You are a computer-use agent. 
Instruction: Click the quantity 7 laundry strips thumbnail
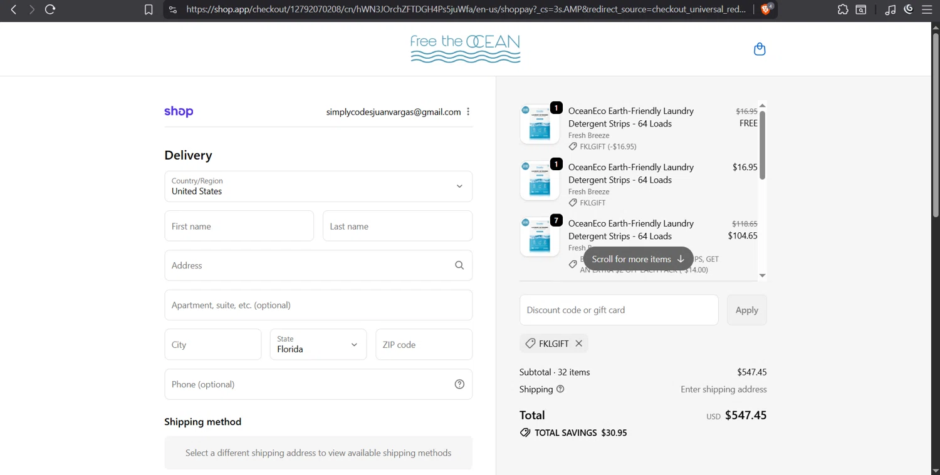pyautogui.click(x=540, y=237)
